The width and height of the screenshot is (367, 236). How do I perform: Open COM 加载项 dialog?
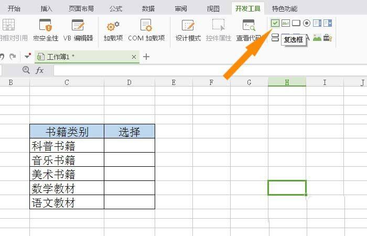point(146,30)
